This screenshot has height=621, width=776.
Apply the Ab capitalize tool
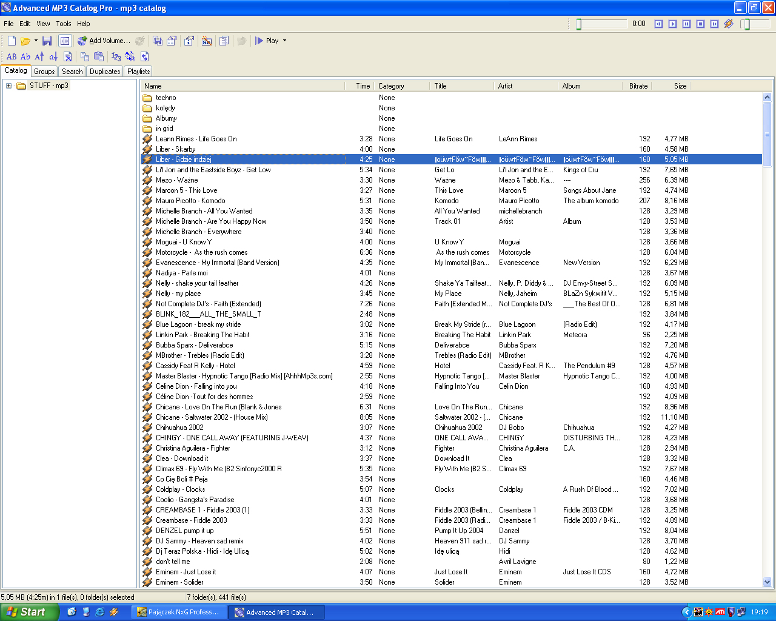[x=25, y=56]
